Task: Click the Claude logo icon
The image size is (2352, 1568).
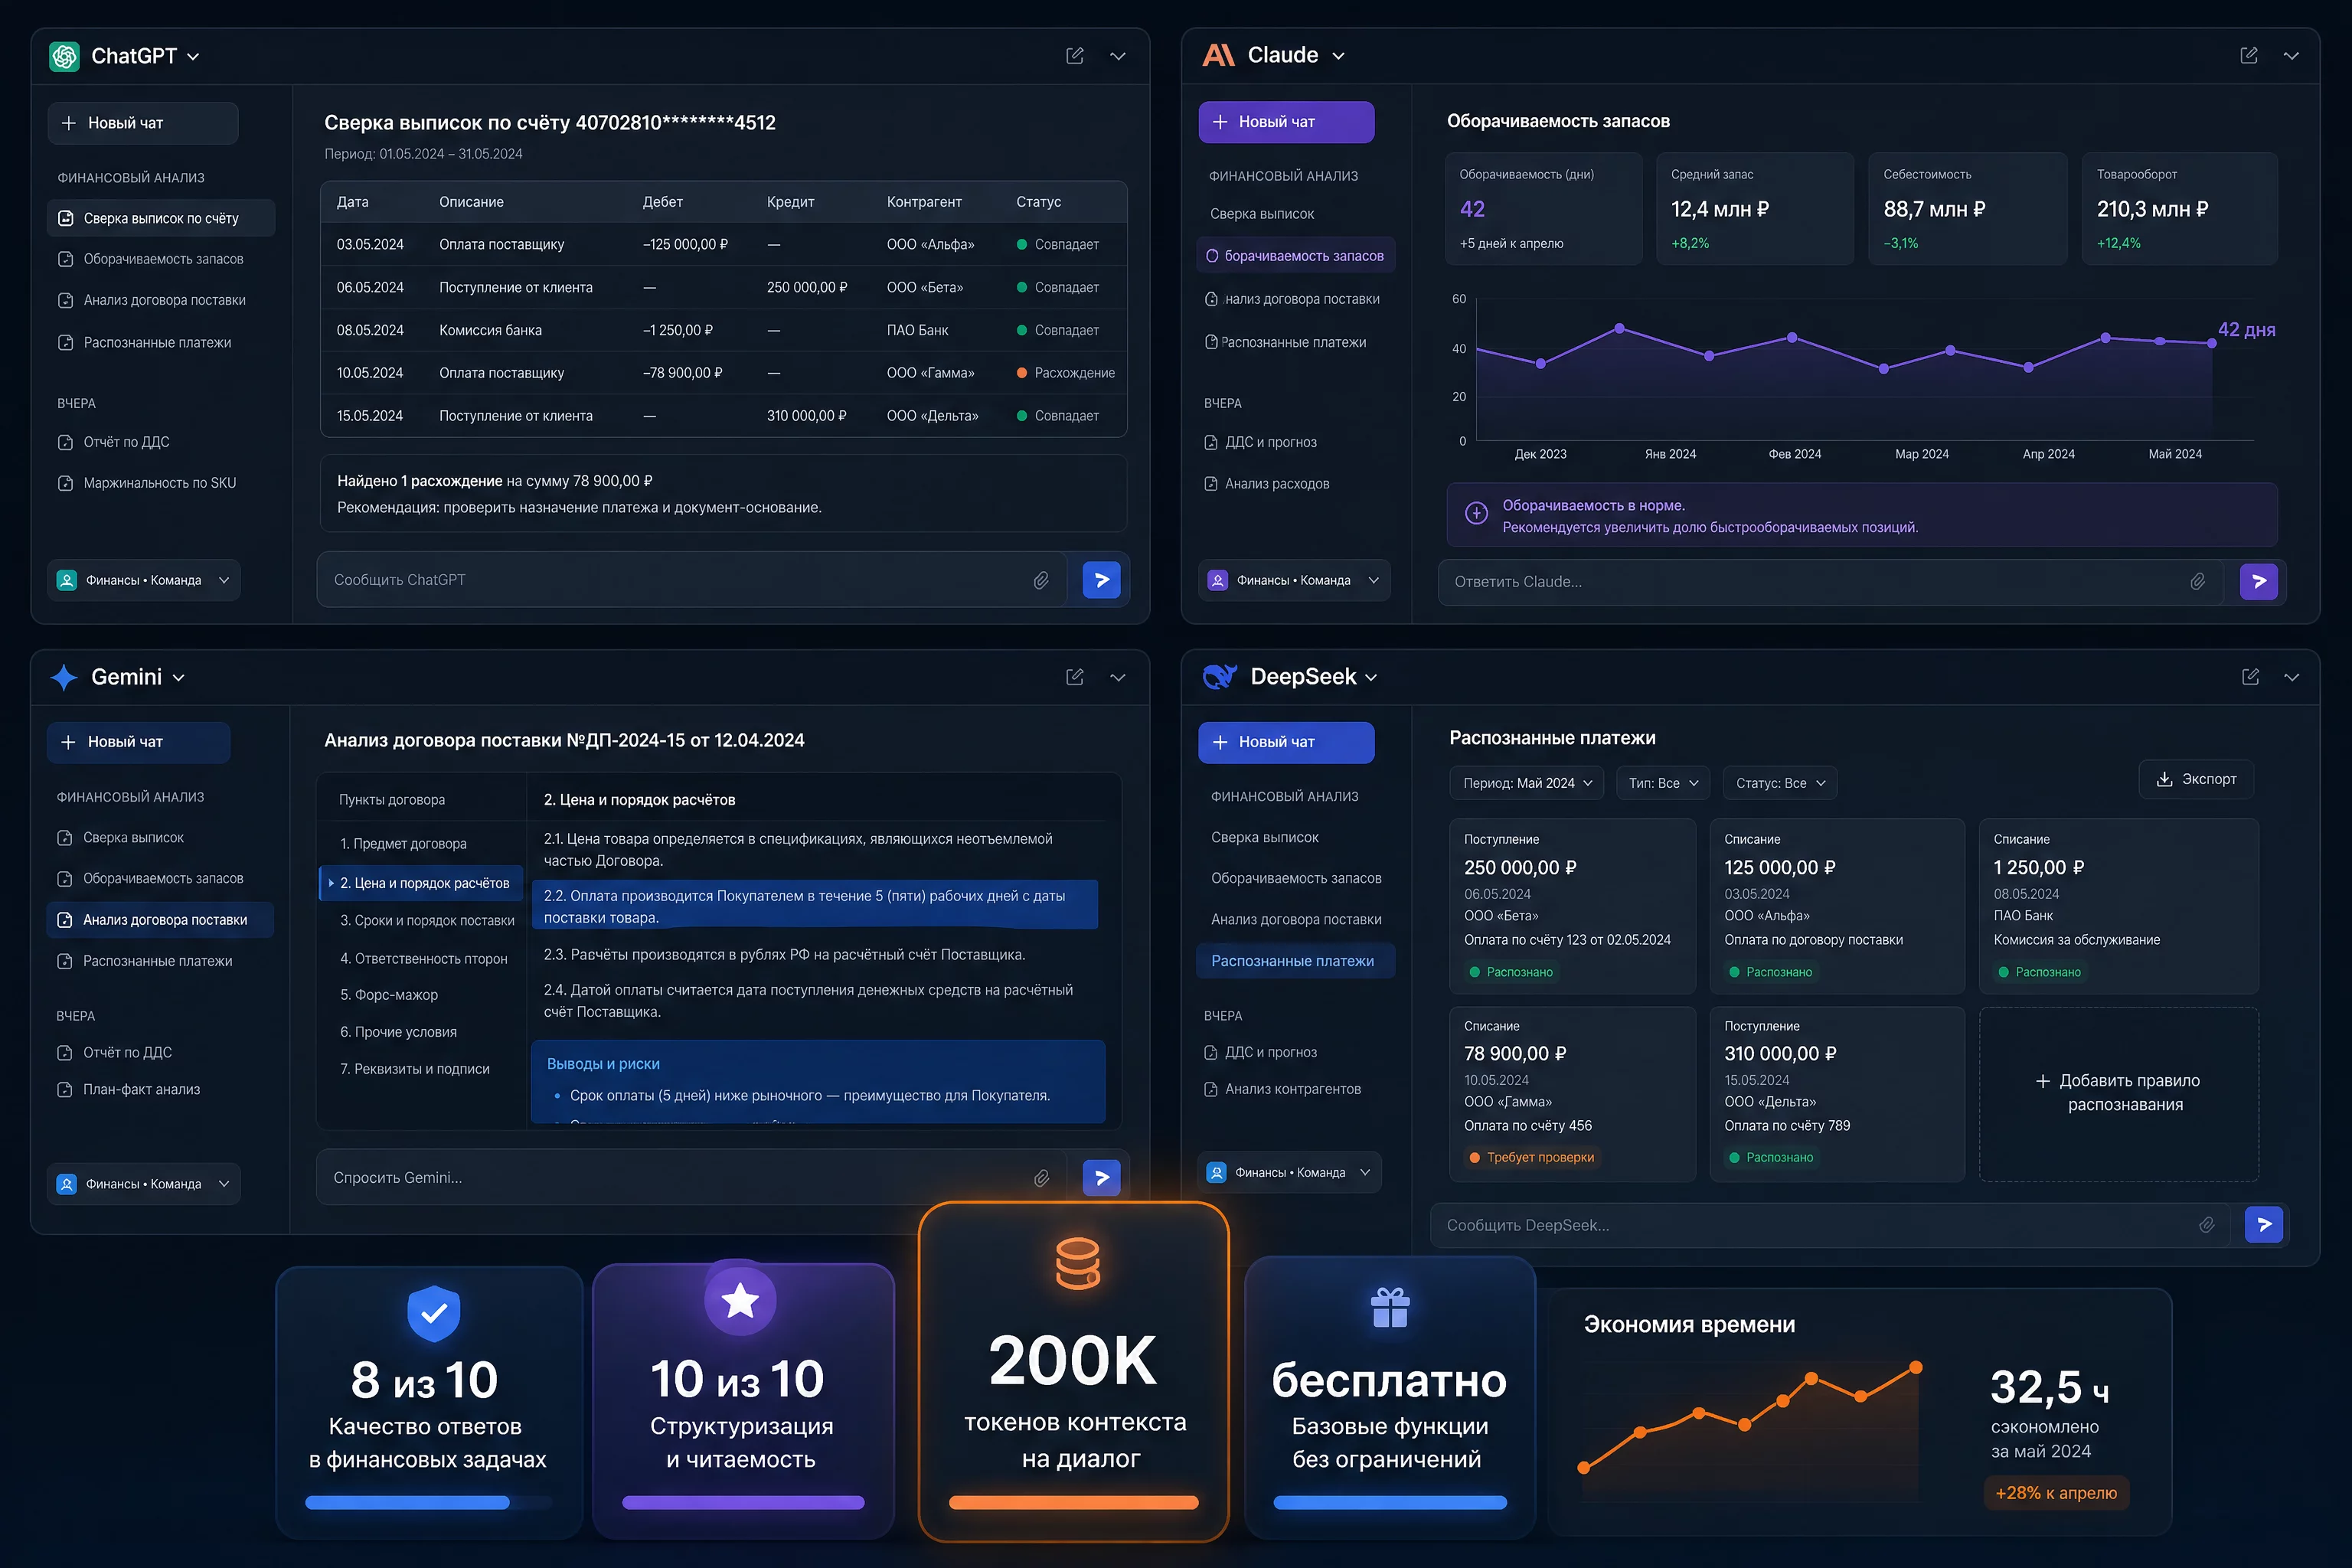Action: 1218,55
